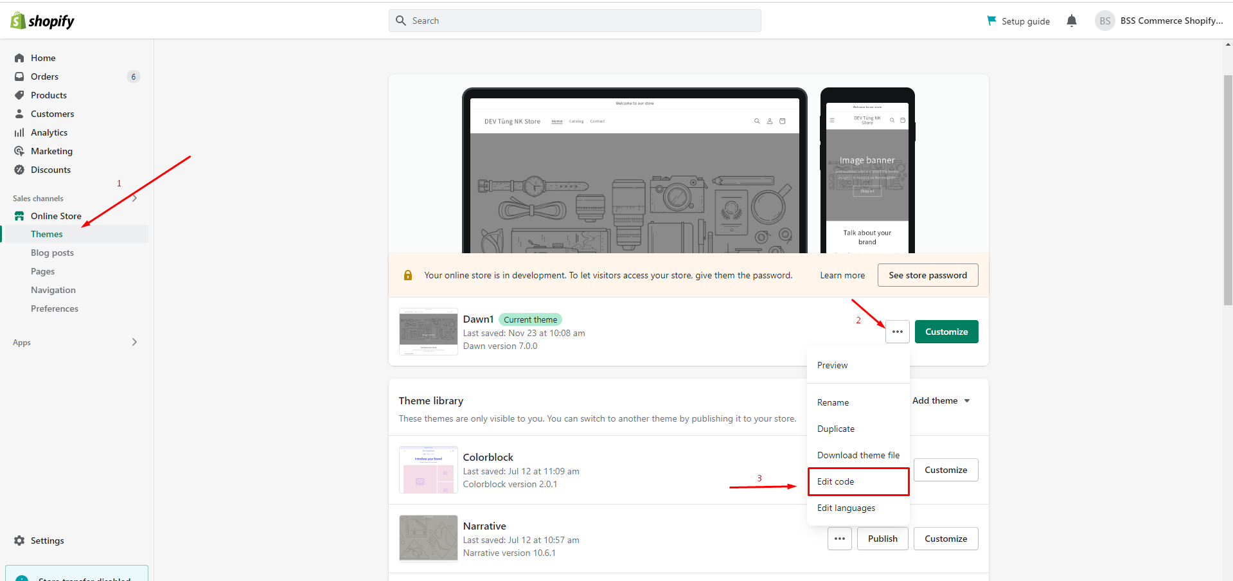Click the Setup guide flag icon

(x=991, y=21)
